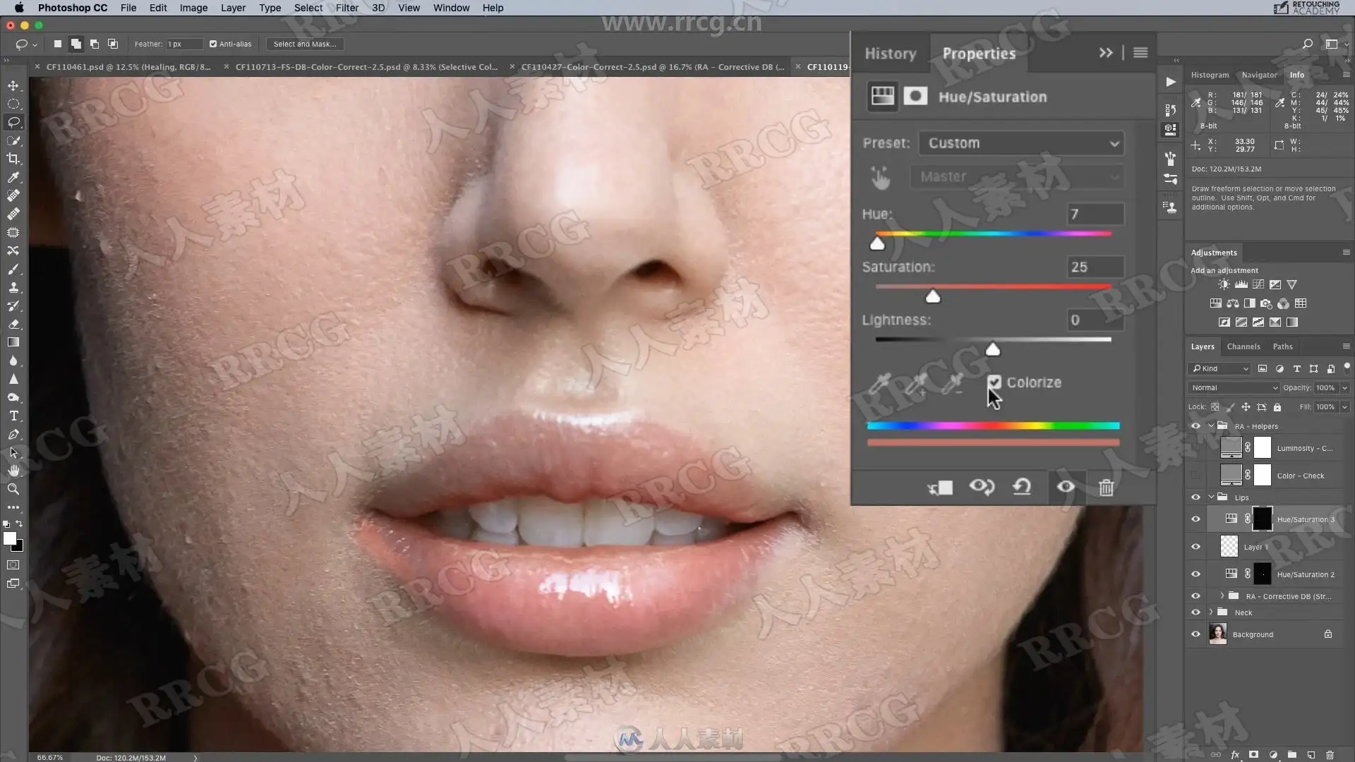The width and height of the screenshot is (1355, 762).
Task: Hide the Background layer
Action: pos(1196,634)
